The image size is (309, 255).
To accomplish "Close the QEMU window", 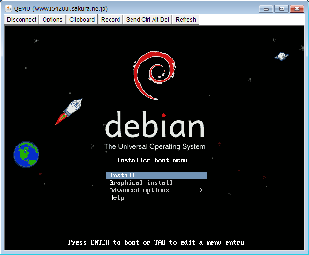I will click(x=297, y=9).
